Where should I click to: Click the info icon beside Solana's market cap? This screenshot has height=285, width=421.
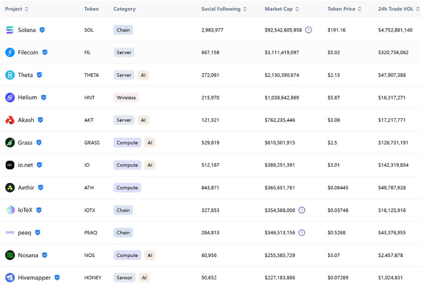coord(309,30)
